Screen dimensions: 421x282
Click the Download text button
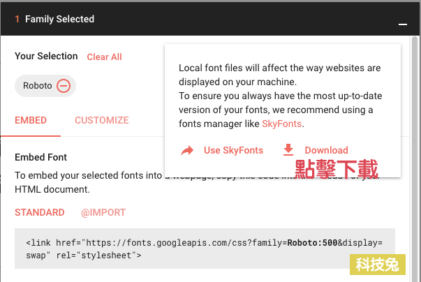(326, 150)
